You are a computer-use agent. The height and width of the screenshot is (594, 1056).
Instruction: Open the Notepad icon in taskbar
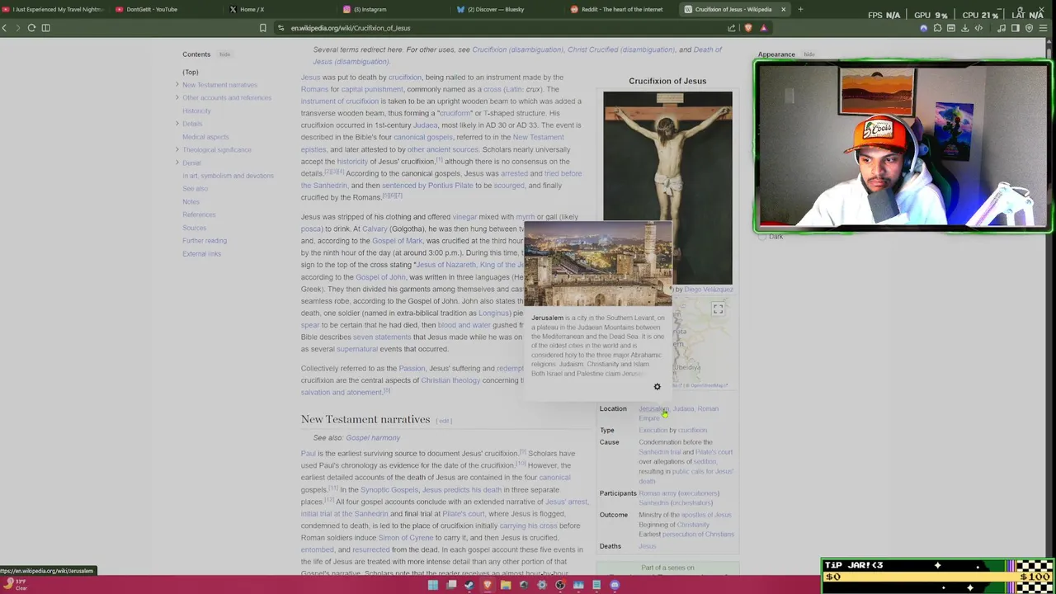tap(596, 585)
